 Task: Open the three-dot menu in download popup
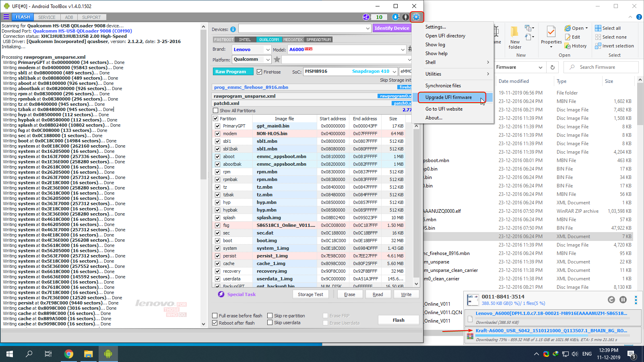point(636,300)
